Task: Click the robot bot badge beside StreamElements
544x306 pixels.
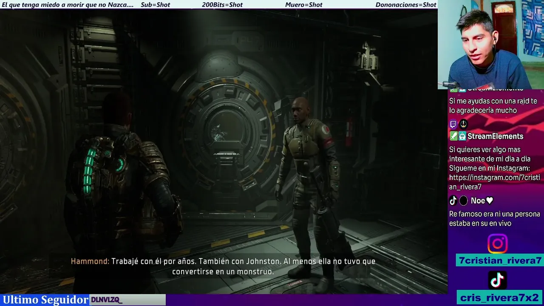Action: tap(462, 136)
